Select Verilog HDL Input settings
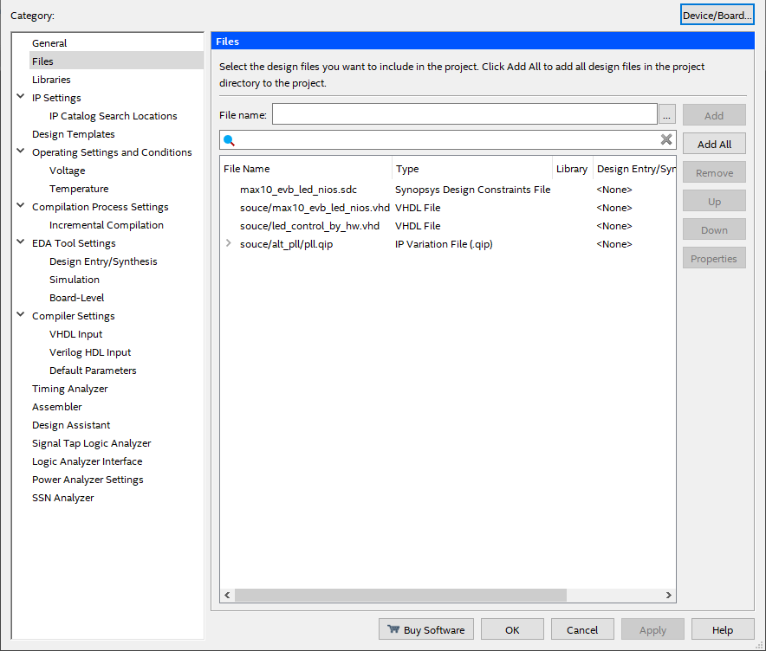766x651 pixels. (x=90, y=352)
